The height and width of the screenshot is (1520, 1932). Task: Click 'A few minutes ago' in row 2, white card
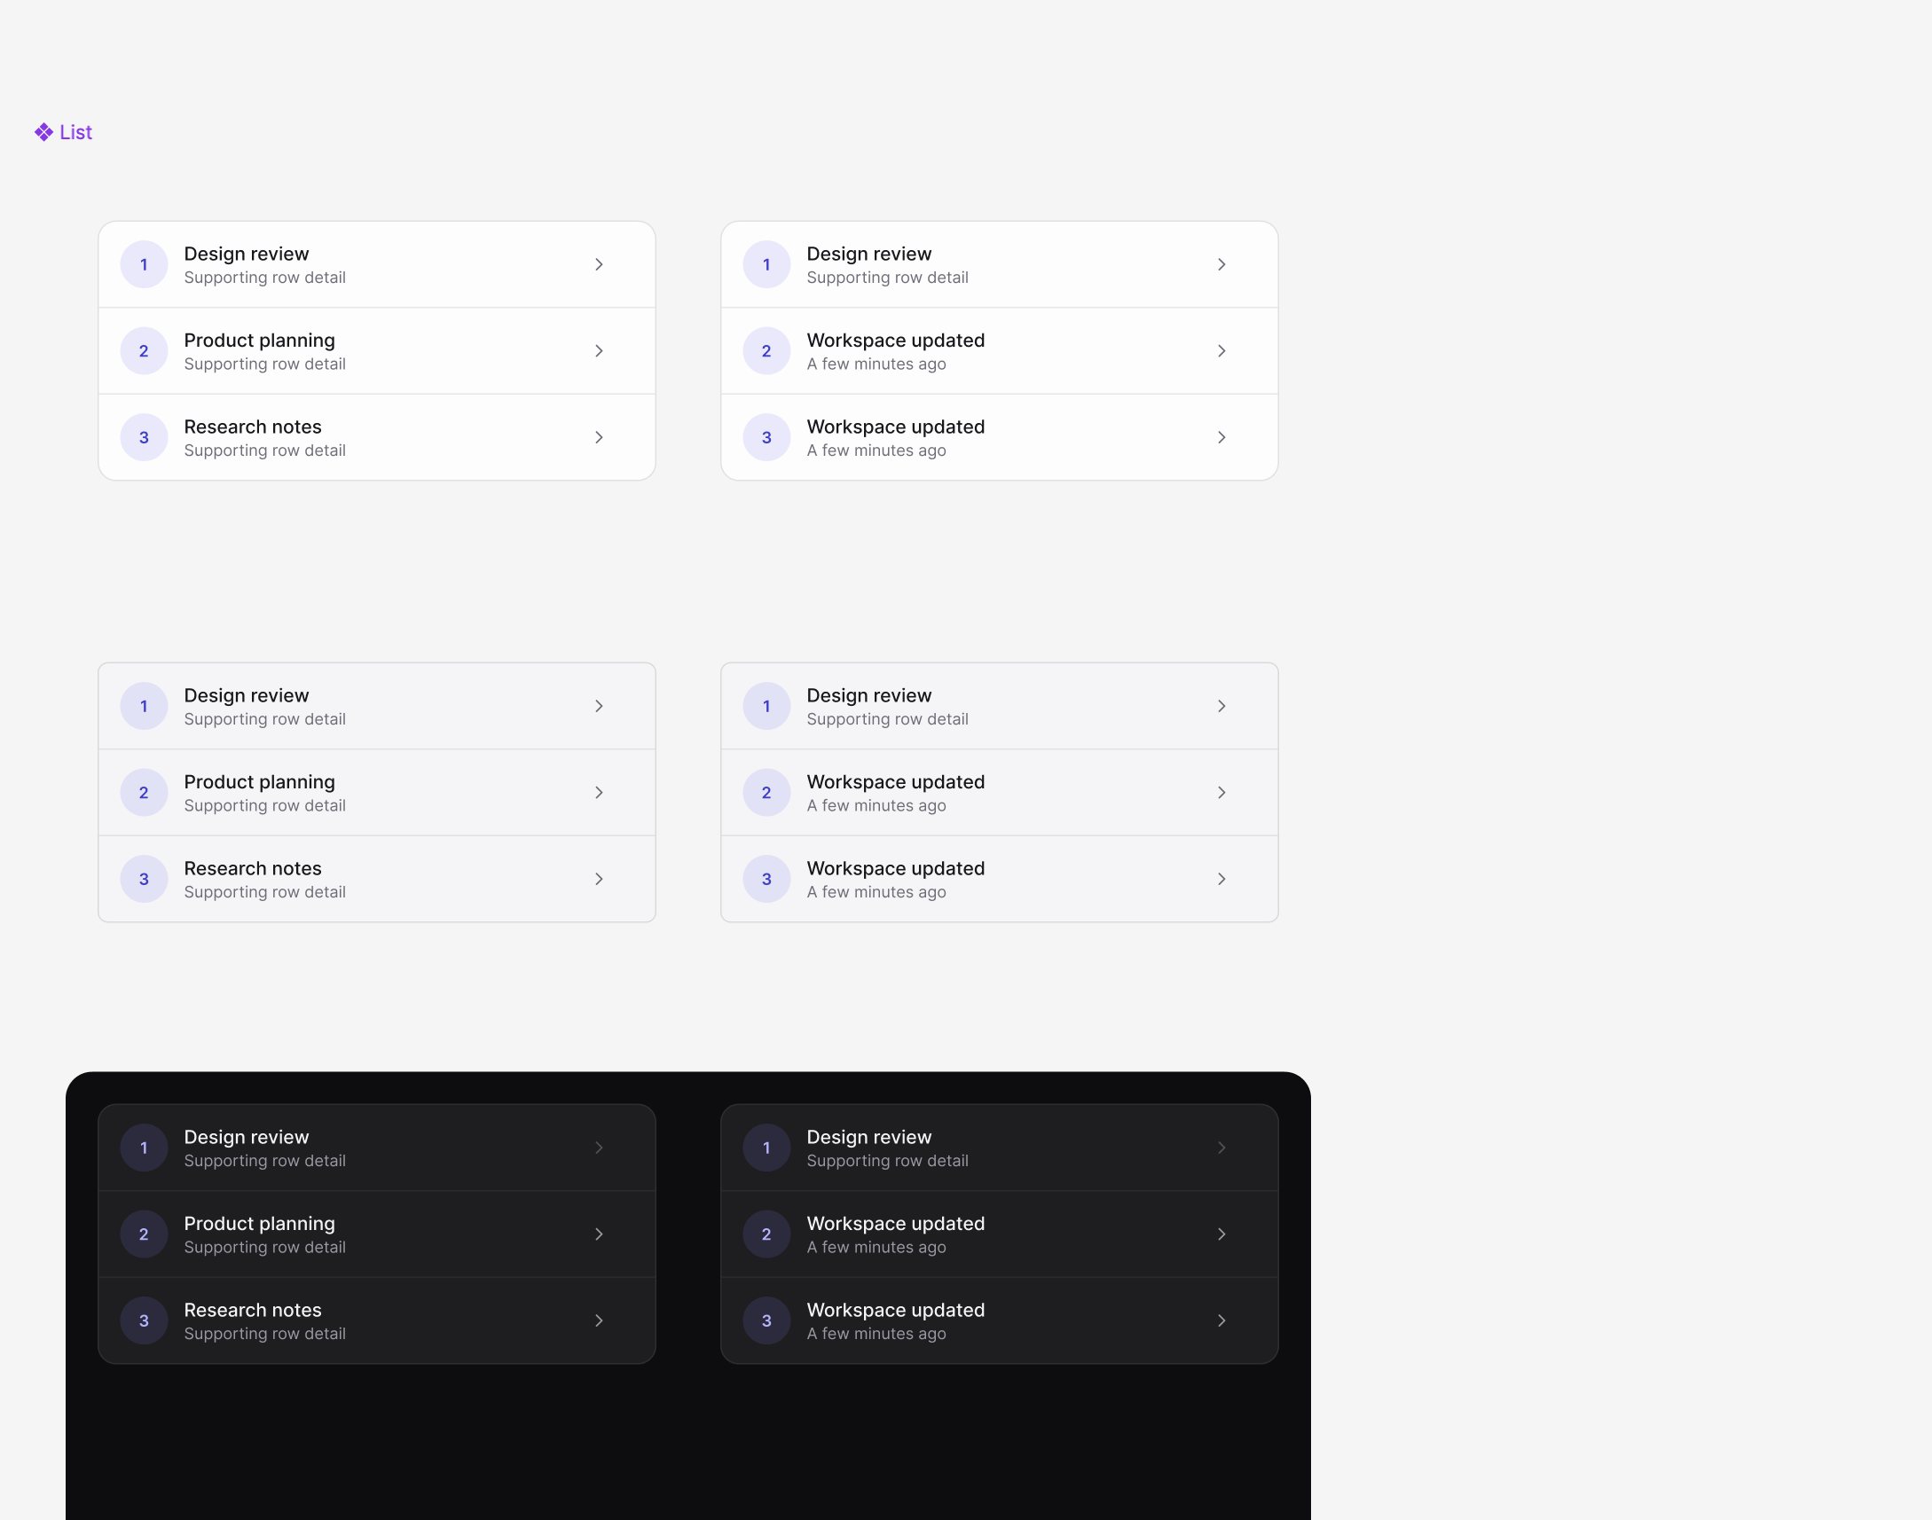pos(876,364)
